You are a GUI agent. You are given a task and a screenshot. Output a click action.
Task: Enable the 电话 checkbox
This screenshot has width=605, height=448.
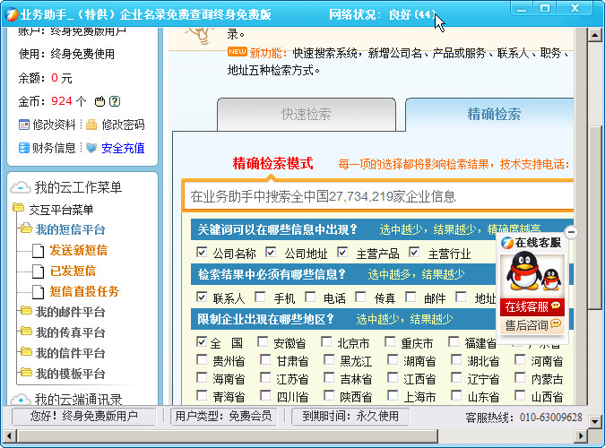(310, 297)
